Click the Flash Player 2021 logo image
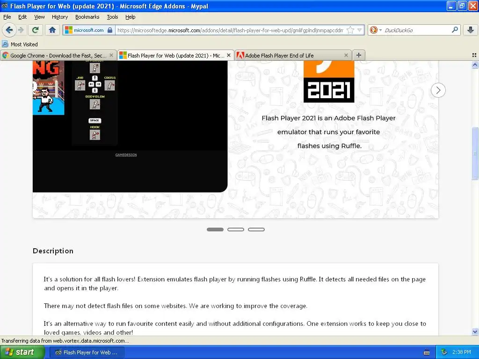Screen dimensions: 479x359 pos(329,81)
